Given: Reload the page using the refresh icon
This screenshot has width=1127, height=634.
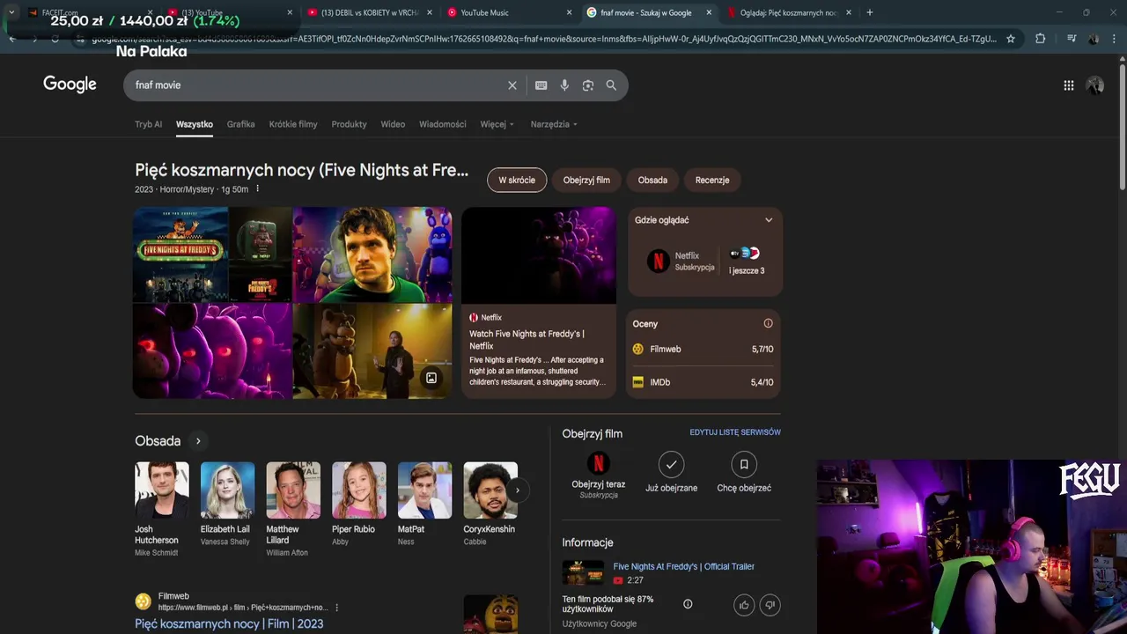Looking at the screenshot, I should coord(55,39).
